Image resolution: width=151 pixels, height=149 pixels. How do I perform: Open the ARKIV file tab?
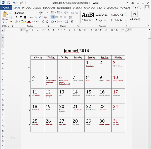pos(6,8)
